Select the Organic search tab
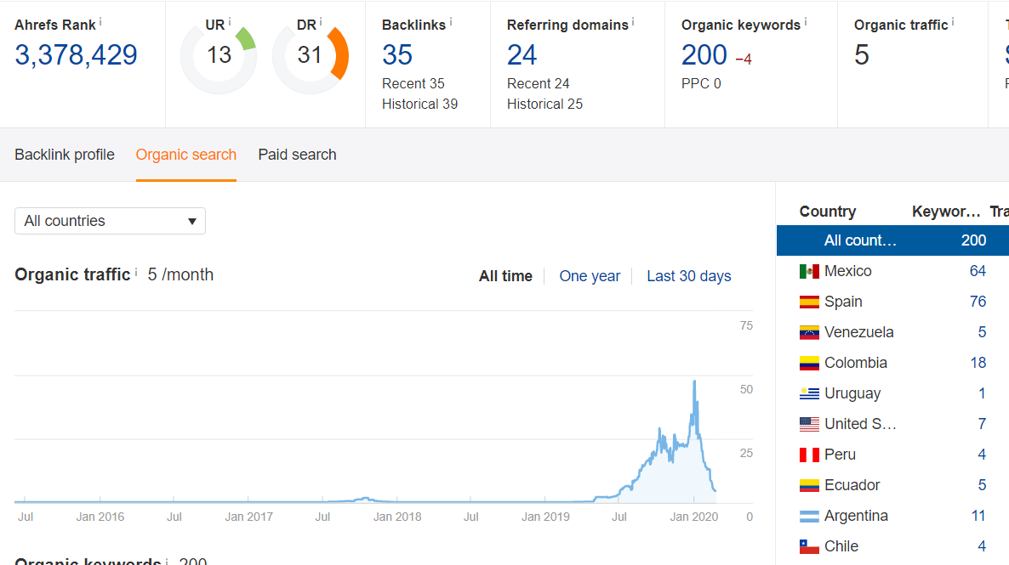 (x=186, y=155)
